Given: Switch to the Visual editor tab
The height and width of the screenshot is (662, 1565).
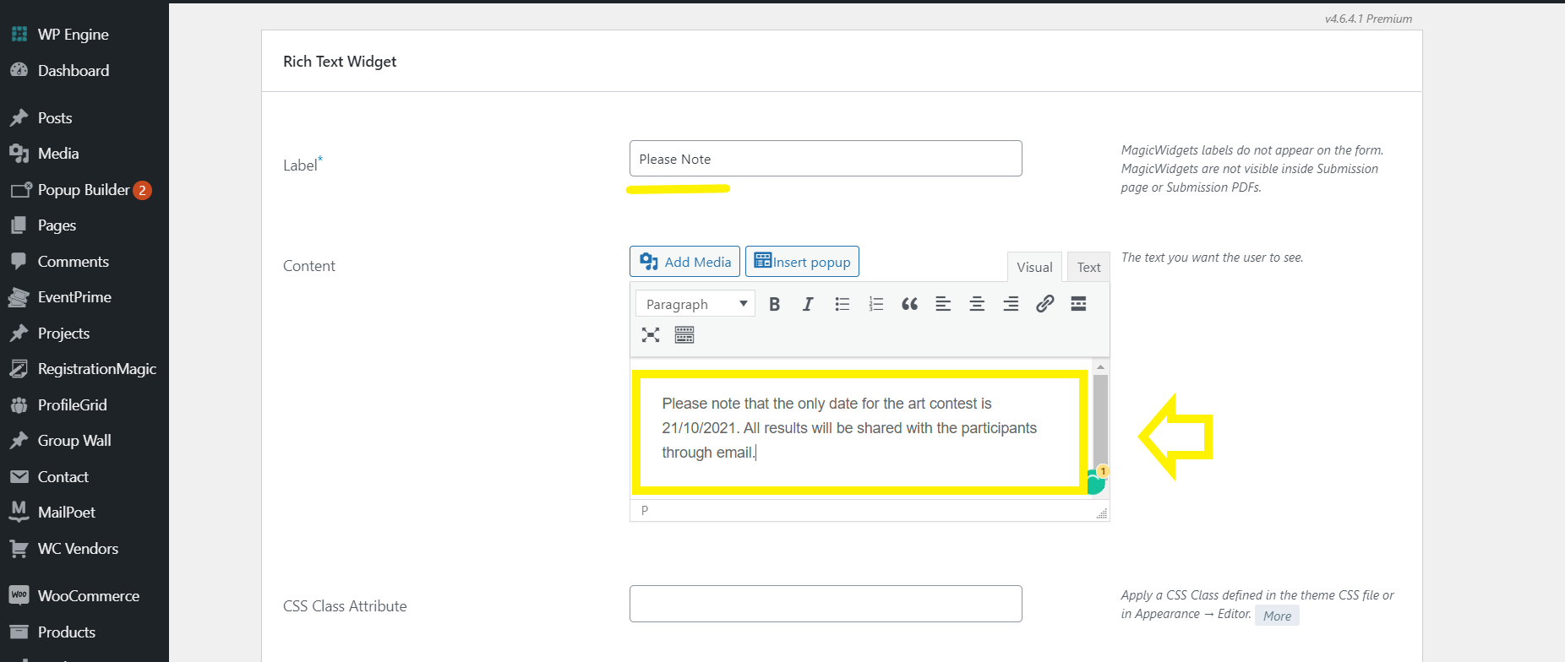Looking at the screenshot, I should [x=1034, y=267].
